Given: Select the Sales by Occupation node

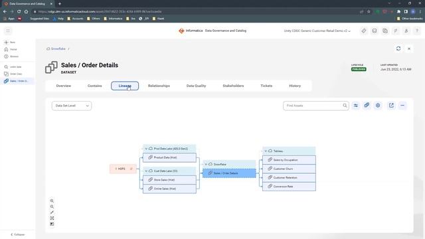Looking at the screenshot, I should (289, 160).
